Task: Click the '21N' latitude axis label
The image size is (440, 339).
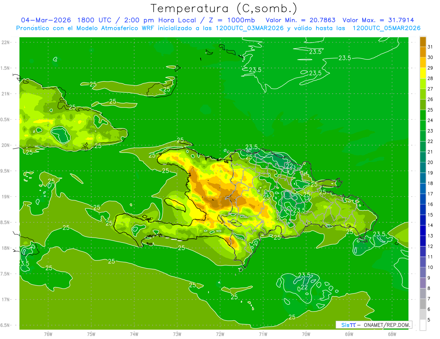Action: pos(5,94)
